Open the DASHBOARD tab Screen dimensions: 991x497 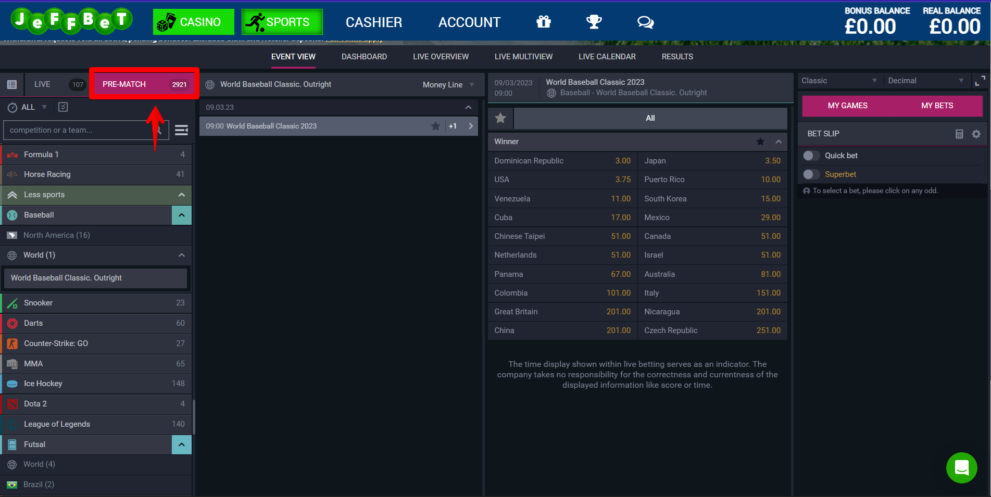pos(364,57)
